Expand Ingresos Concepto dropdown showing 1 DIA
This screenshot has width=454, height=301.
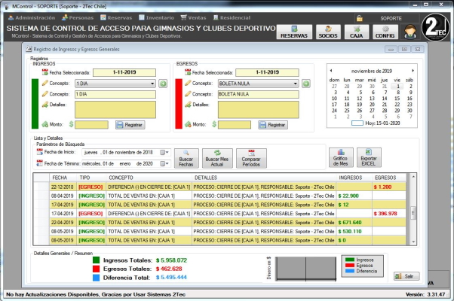152,84
